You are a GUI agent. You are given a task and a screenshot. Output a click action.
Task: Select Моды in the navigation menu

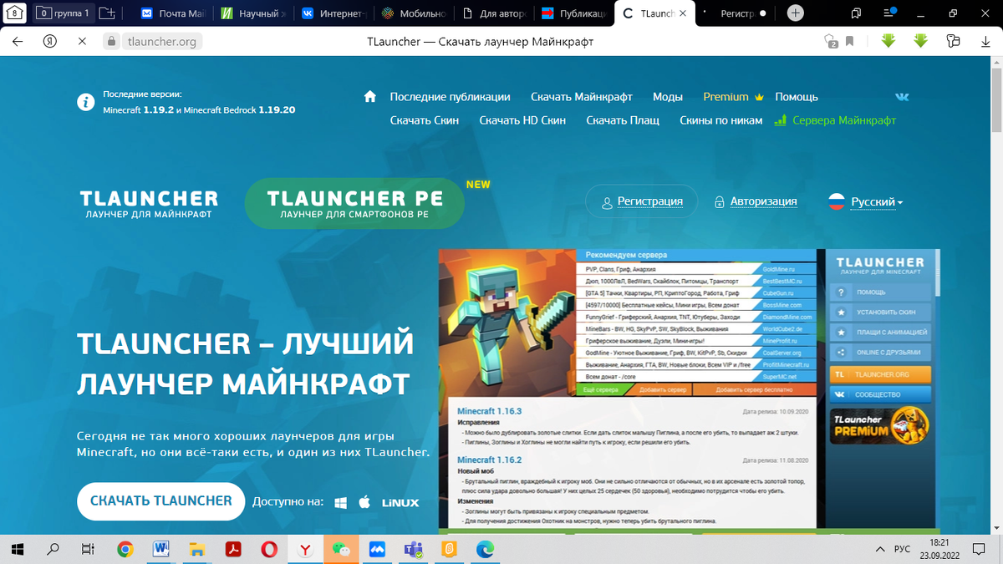[x=668, y=97]
